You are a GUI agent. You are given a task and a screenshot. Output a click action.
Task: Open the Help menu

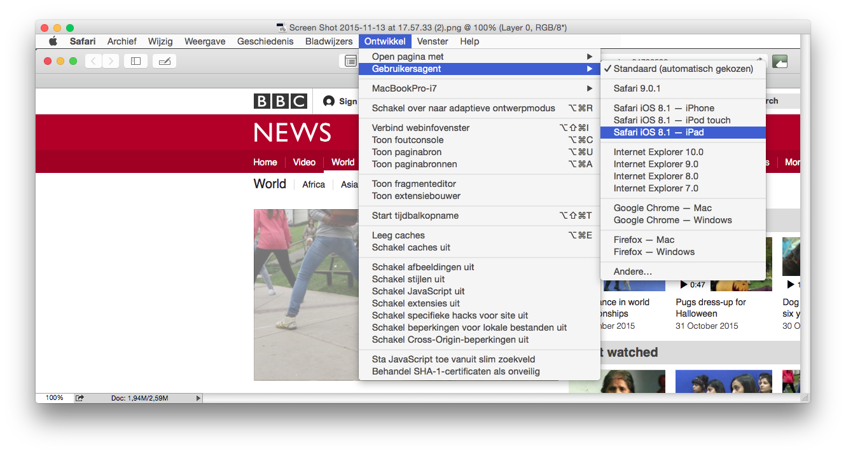coord(469,41)
